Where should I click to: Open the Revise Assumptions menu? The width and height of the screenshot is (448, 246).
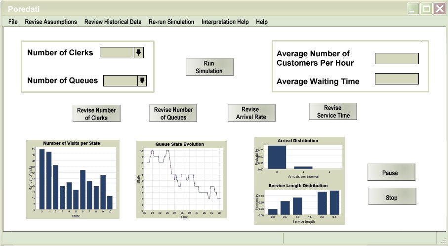click(51, 22)
